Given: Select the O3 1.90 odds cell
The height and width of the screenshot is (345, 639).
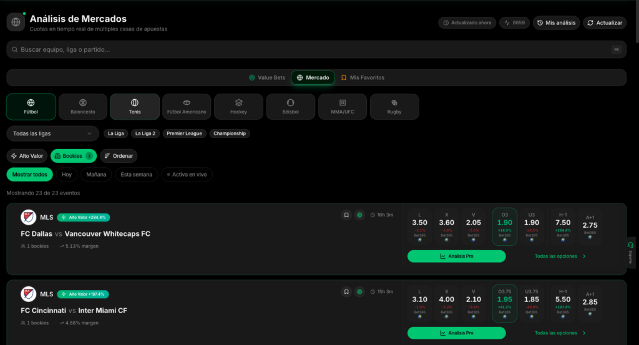Looking at the screenshot, I should (x=504, y=227).
